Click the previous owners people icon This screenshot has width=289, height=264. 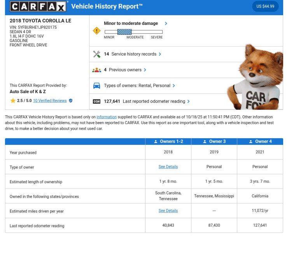click(x=97, y=70)
